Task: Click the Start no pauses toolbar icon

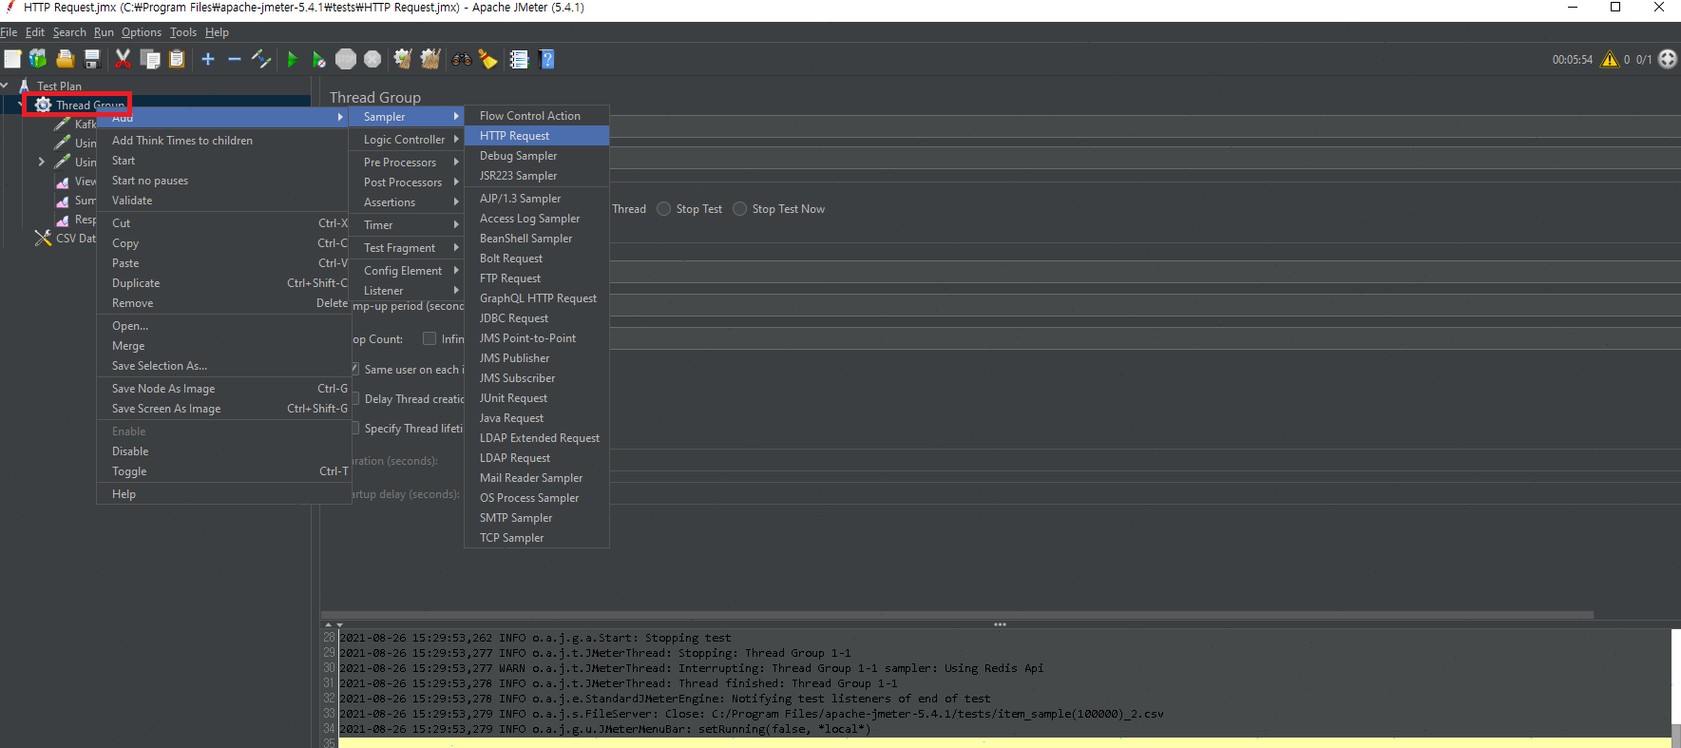Action: [x=319, y=59]
